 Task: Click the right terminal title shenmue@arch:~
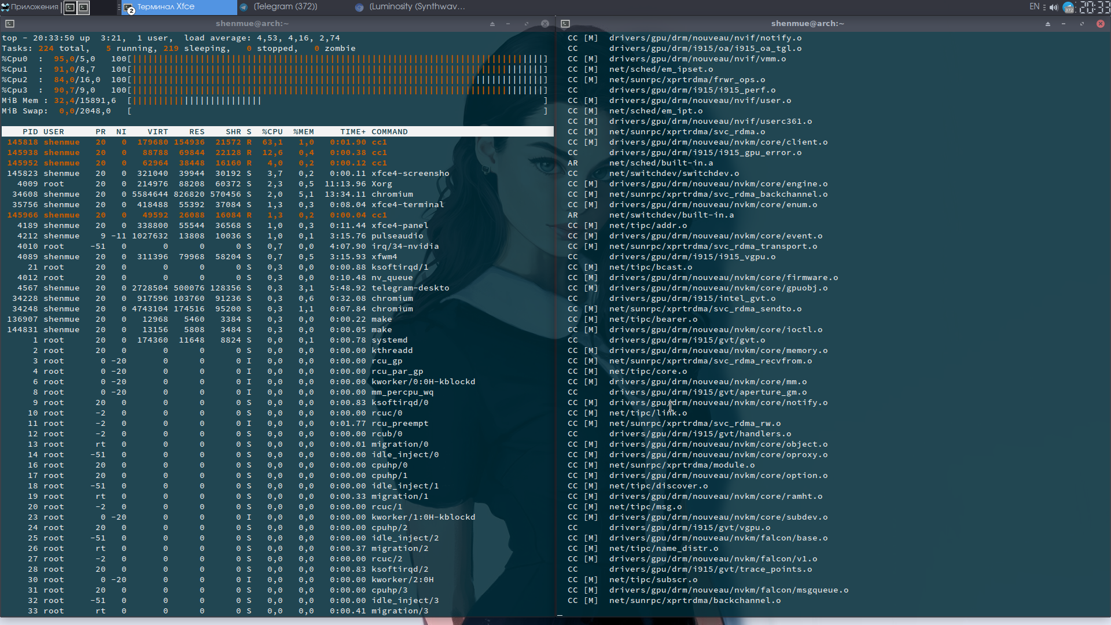coord(808,24)
